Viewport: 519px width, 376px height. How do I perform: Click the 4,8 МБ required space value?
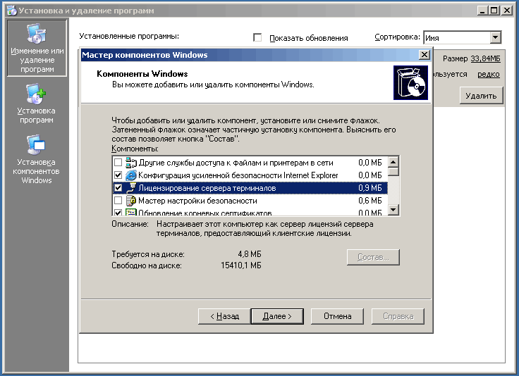[x=250, y=254]
